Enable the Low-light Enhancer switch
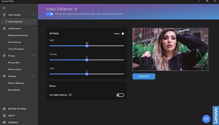 pos(120,95)
